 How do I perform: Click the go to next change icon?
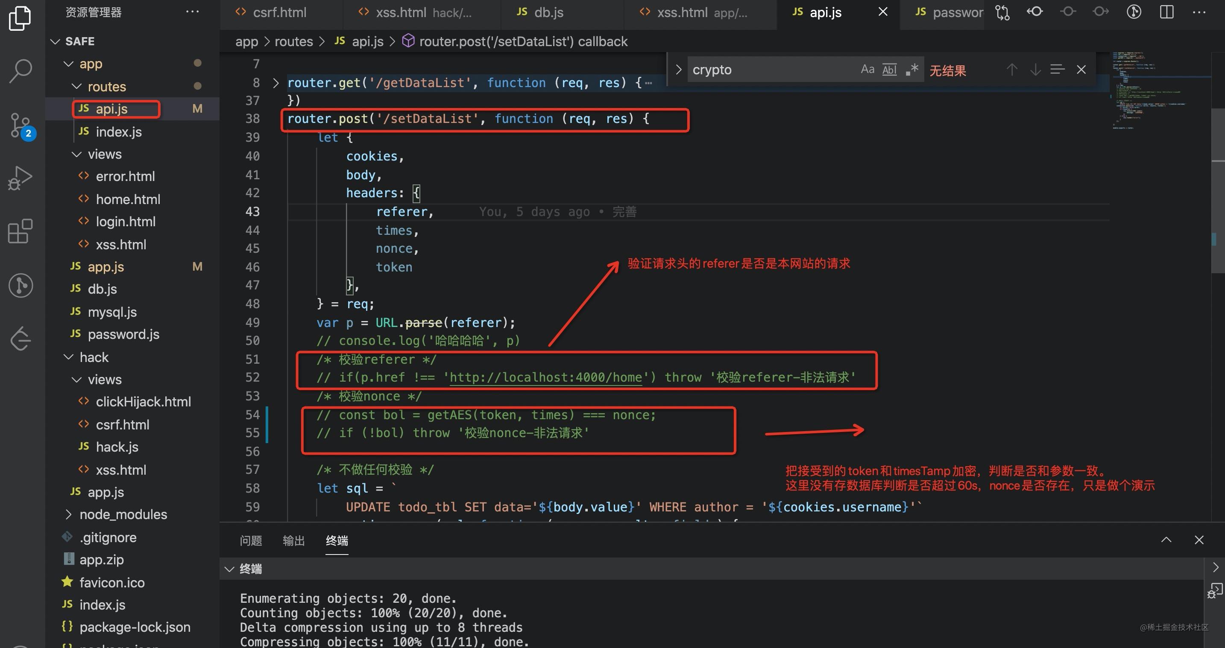pos(1100,12)
